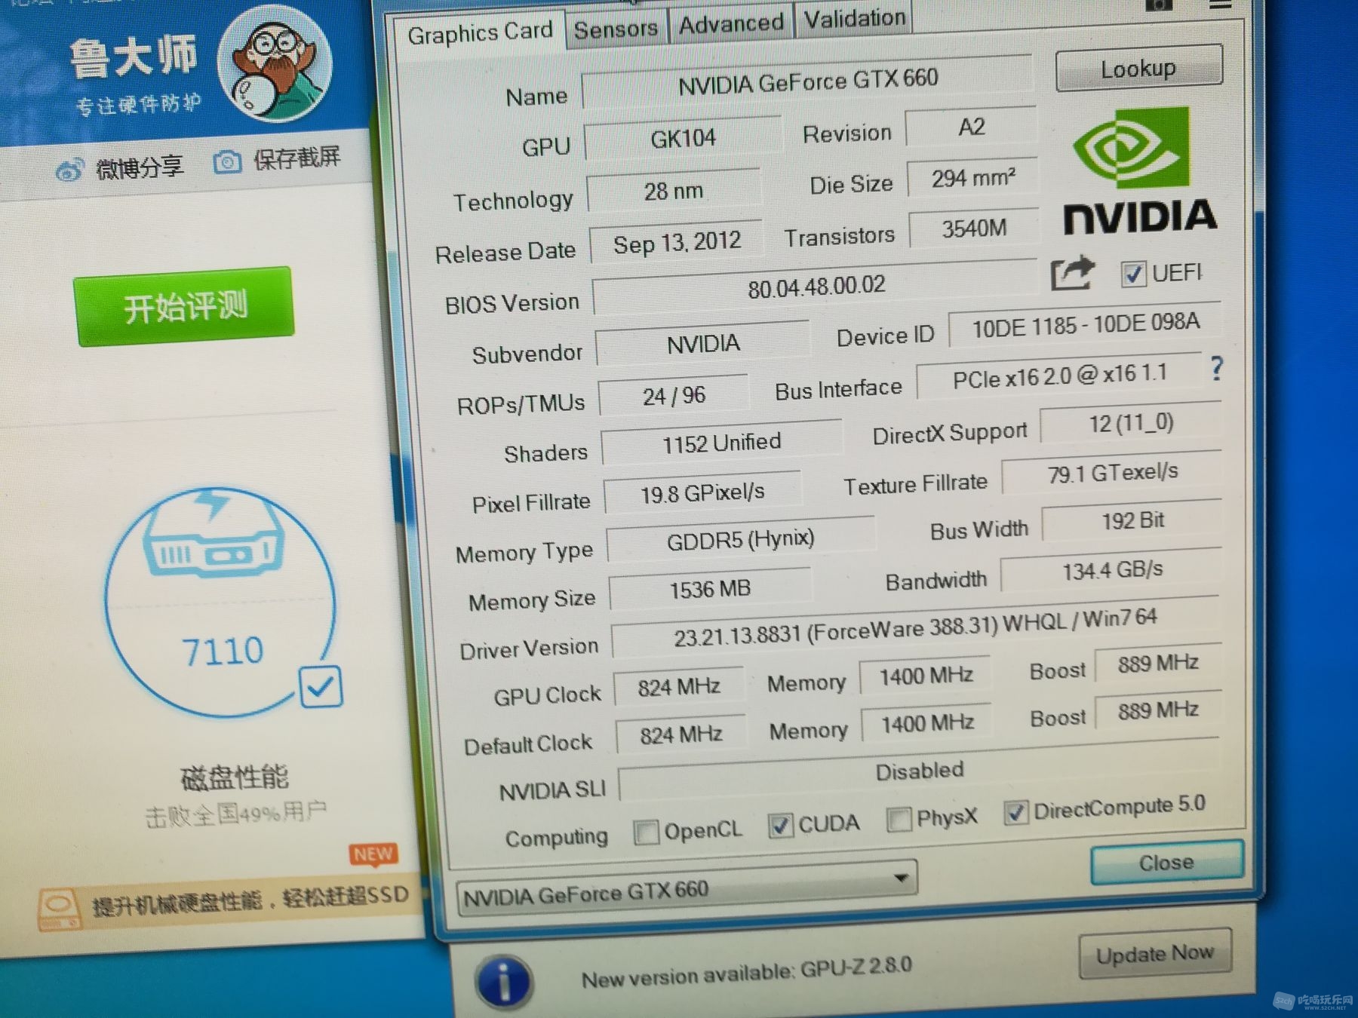Click the Memory Type value GDDR5 (Hynix)

[740, 540]
